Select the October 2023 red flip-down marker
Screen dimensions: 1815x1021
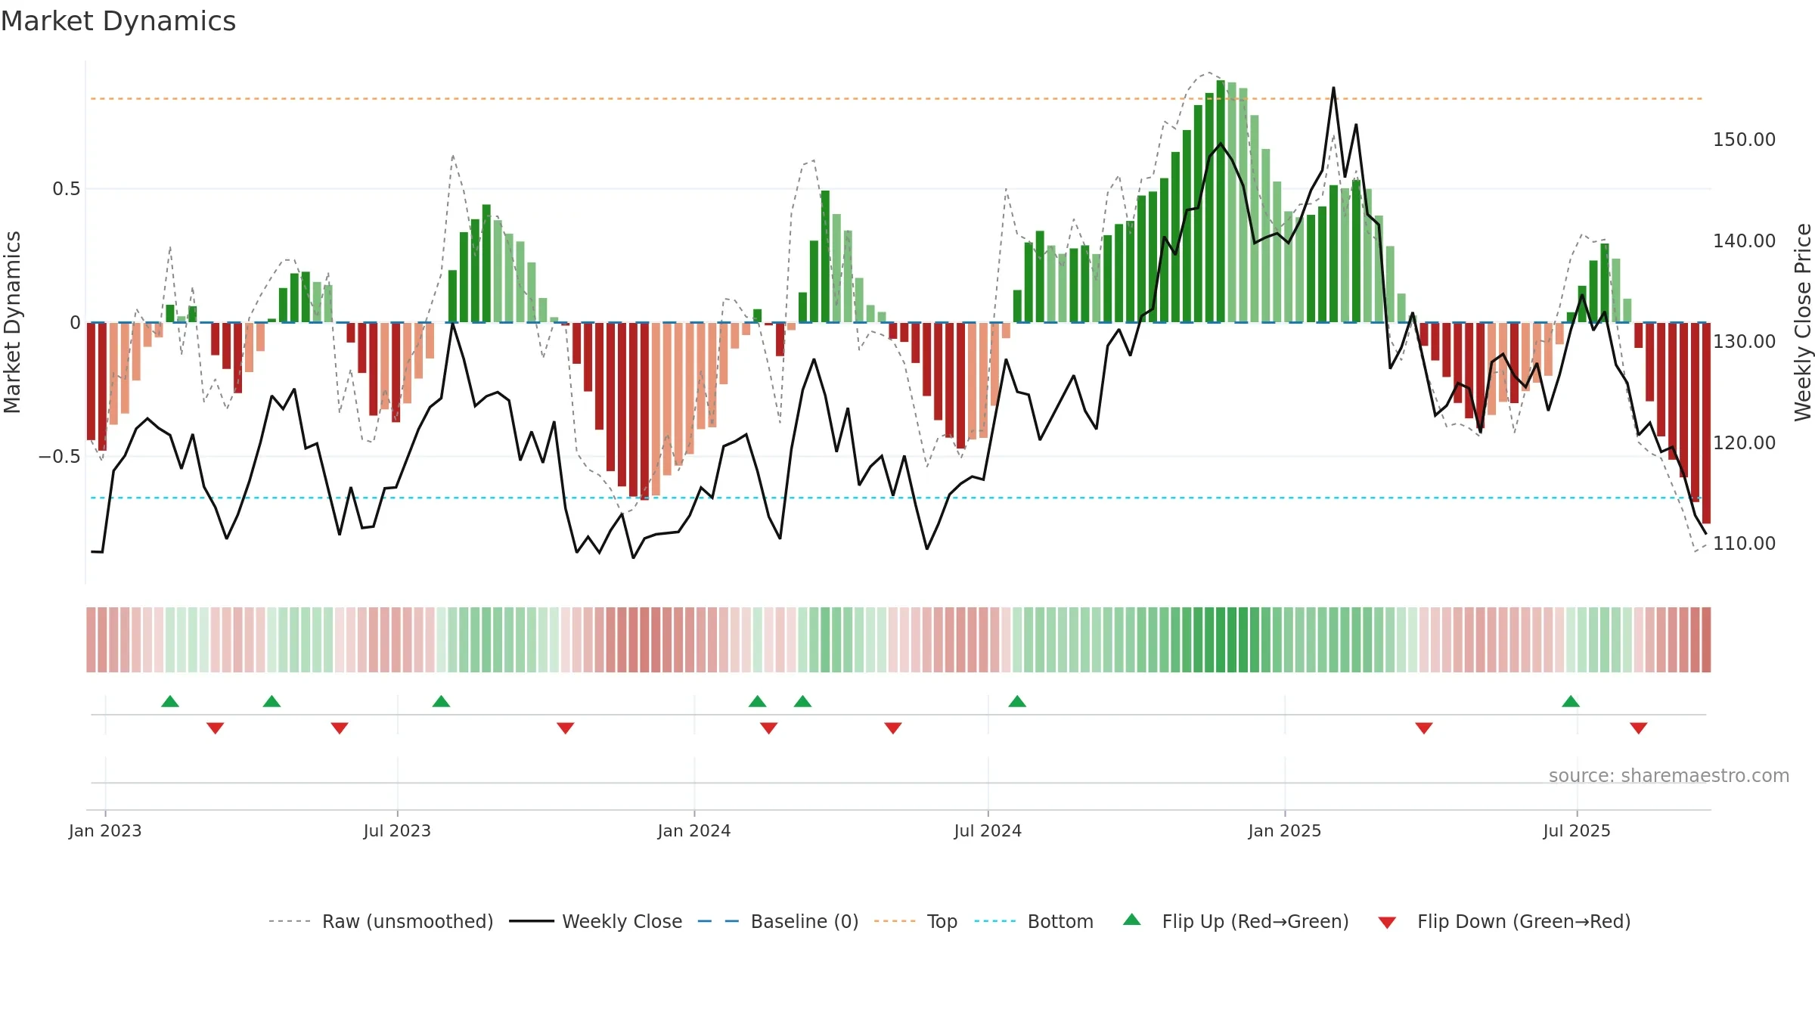(x=566, y=728)
